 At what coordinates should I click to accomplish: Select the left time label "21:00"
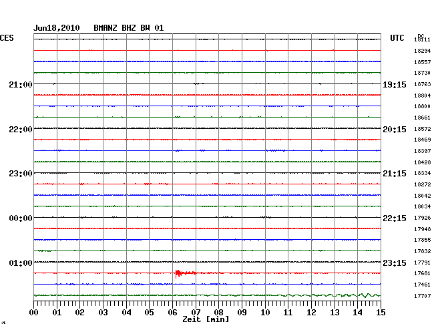click(x=21, y=85)
